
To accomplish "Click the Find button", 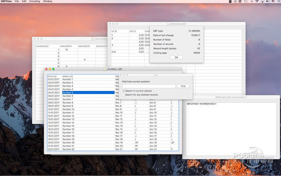I will (183, 86).
